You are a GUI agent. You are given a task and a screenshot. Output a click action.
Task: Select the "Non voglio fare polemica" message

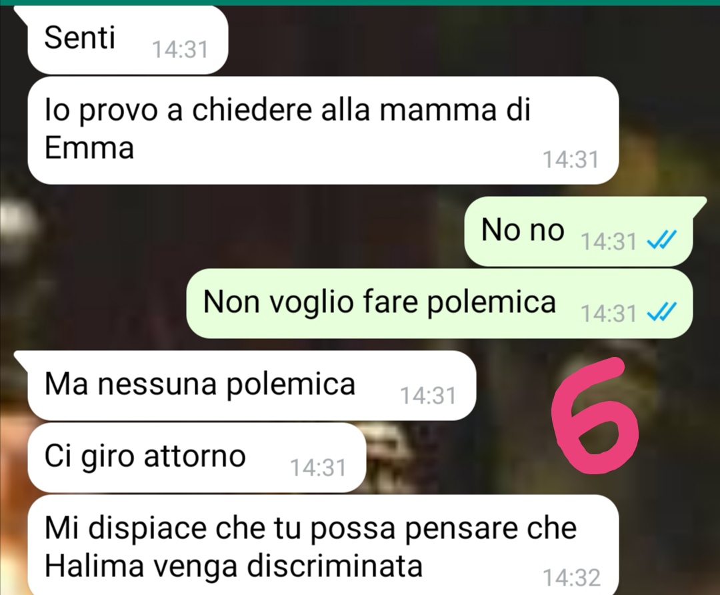pos(439,304)
